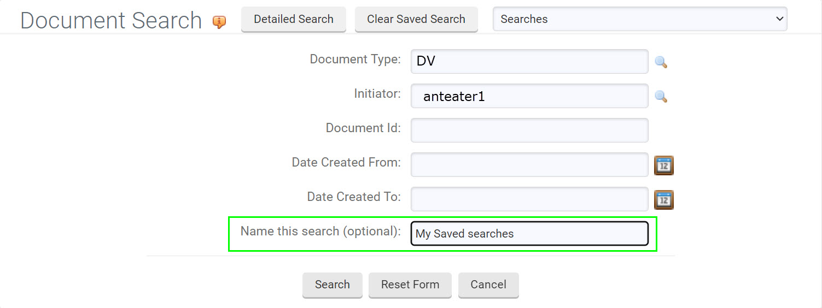Open the Document Search help icon
The height and width of the screenshot is (308, 822).
(x=219, y=22)
